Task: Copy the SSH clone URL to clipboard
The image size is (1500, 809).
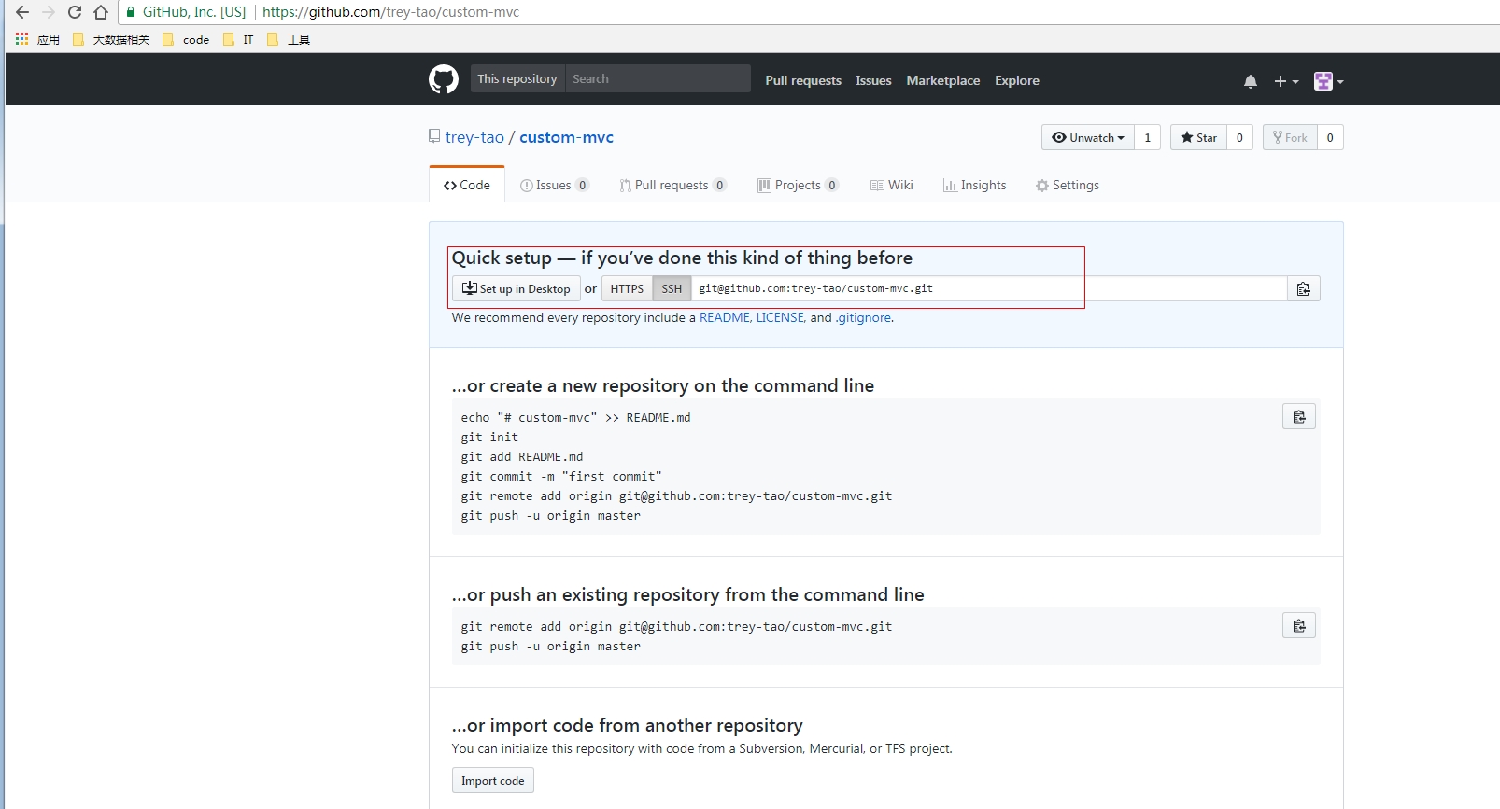Action: (x=1304, y=289)
